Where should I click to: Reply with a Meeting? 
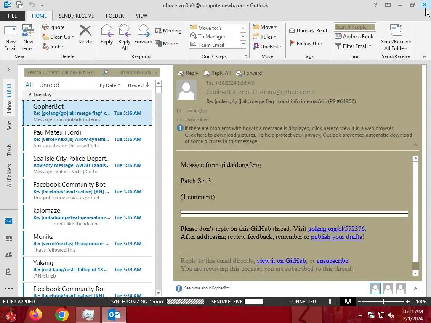click(168, 30)
